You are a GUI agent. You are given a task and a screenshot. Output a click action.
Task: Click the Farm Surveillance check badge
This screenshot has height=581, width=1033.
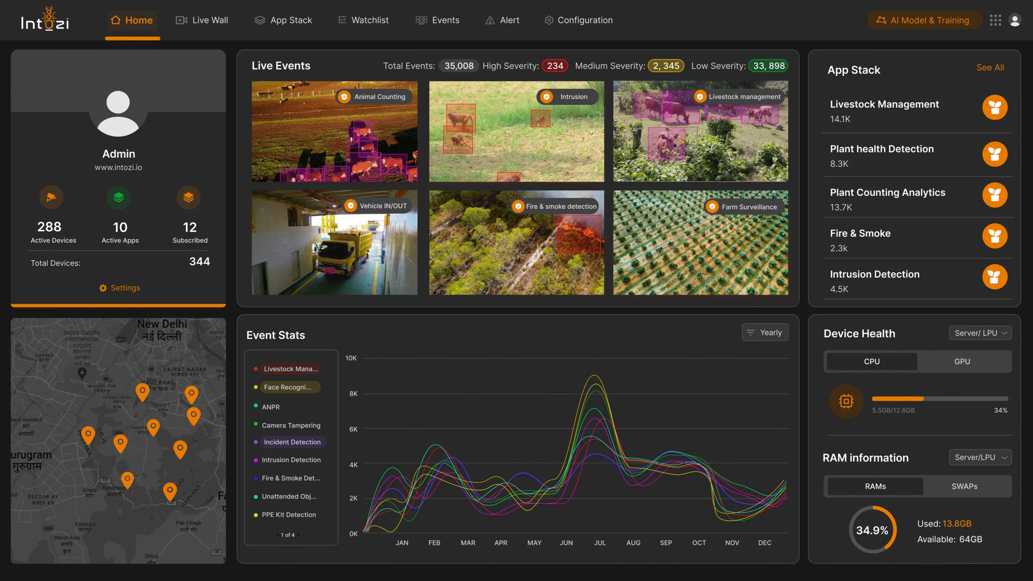tap(713, 207)
